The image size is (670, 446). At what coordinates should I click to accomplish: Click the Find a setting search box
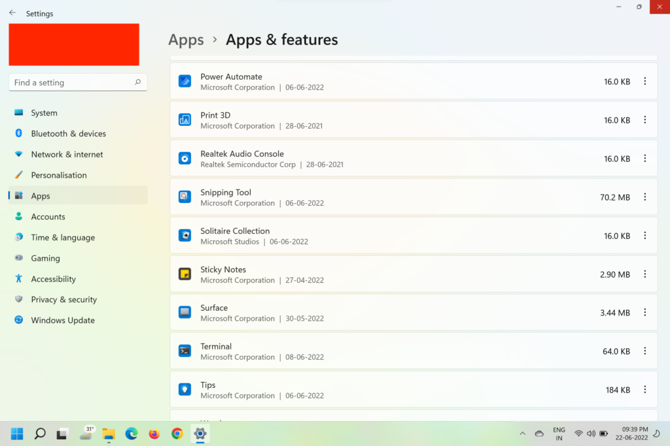72,82
